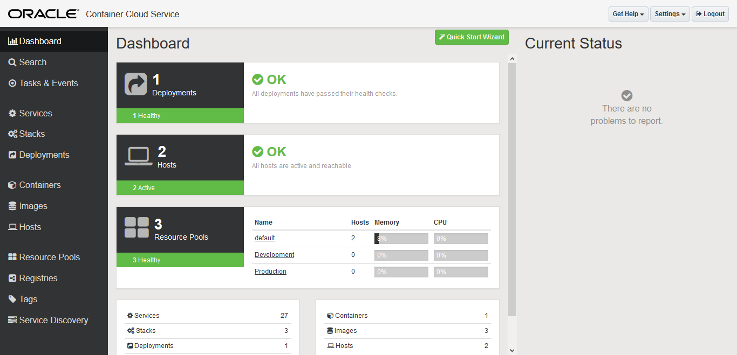Open the Get Help dropdown

(x=629, y=14)
